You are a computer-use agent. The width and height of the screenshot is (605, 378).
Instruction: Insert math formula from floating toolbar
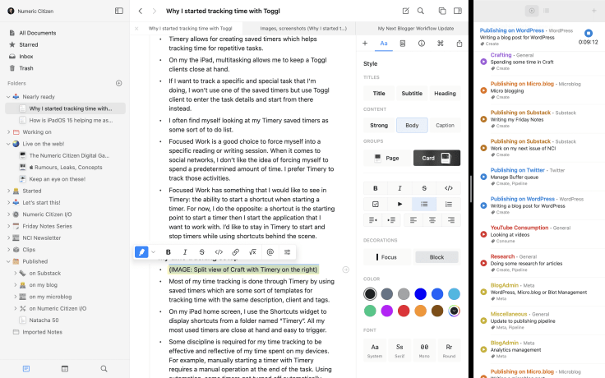pos(252,252)
